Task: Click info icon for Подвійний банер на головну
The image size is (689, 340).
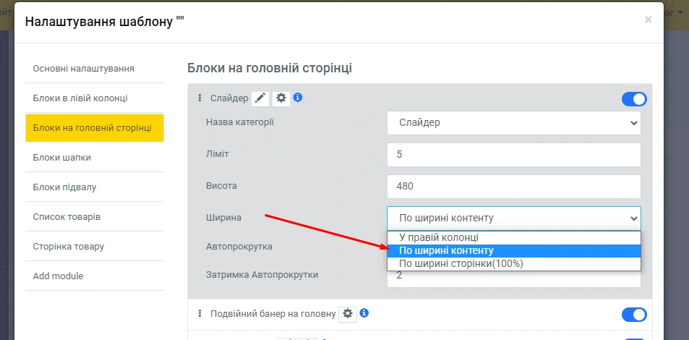Action: coord(364,313)
